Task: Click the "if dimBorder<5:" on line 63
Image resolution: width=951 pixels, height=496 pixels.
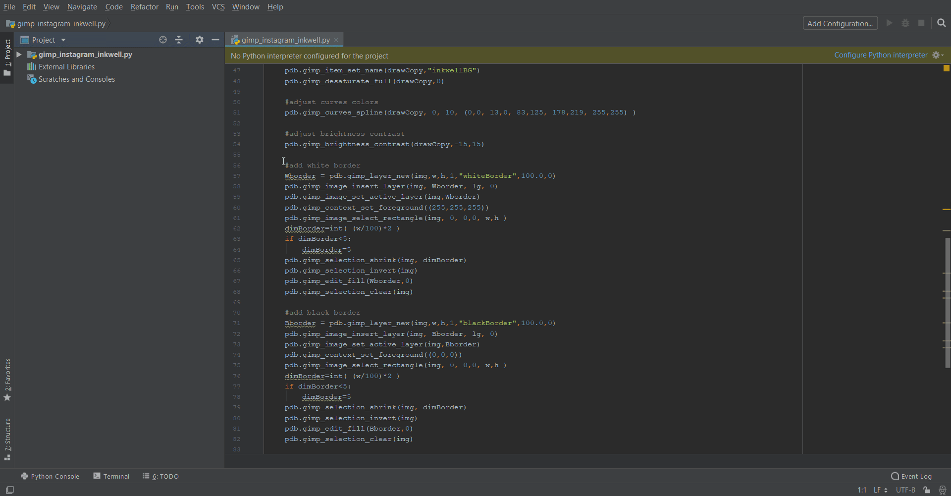Action: coord(318,239)
